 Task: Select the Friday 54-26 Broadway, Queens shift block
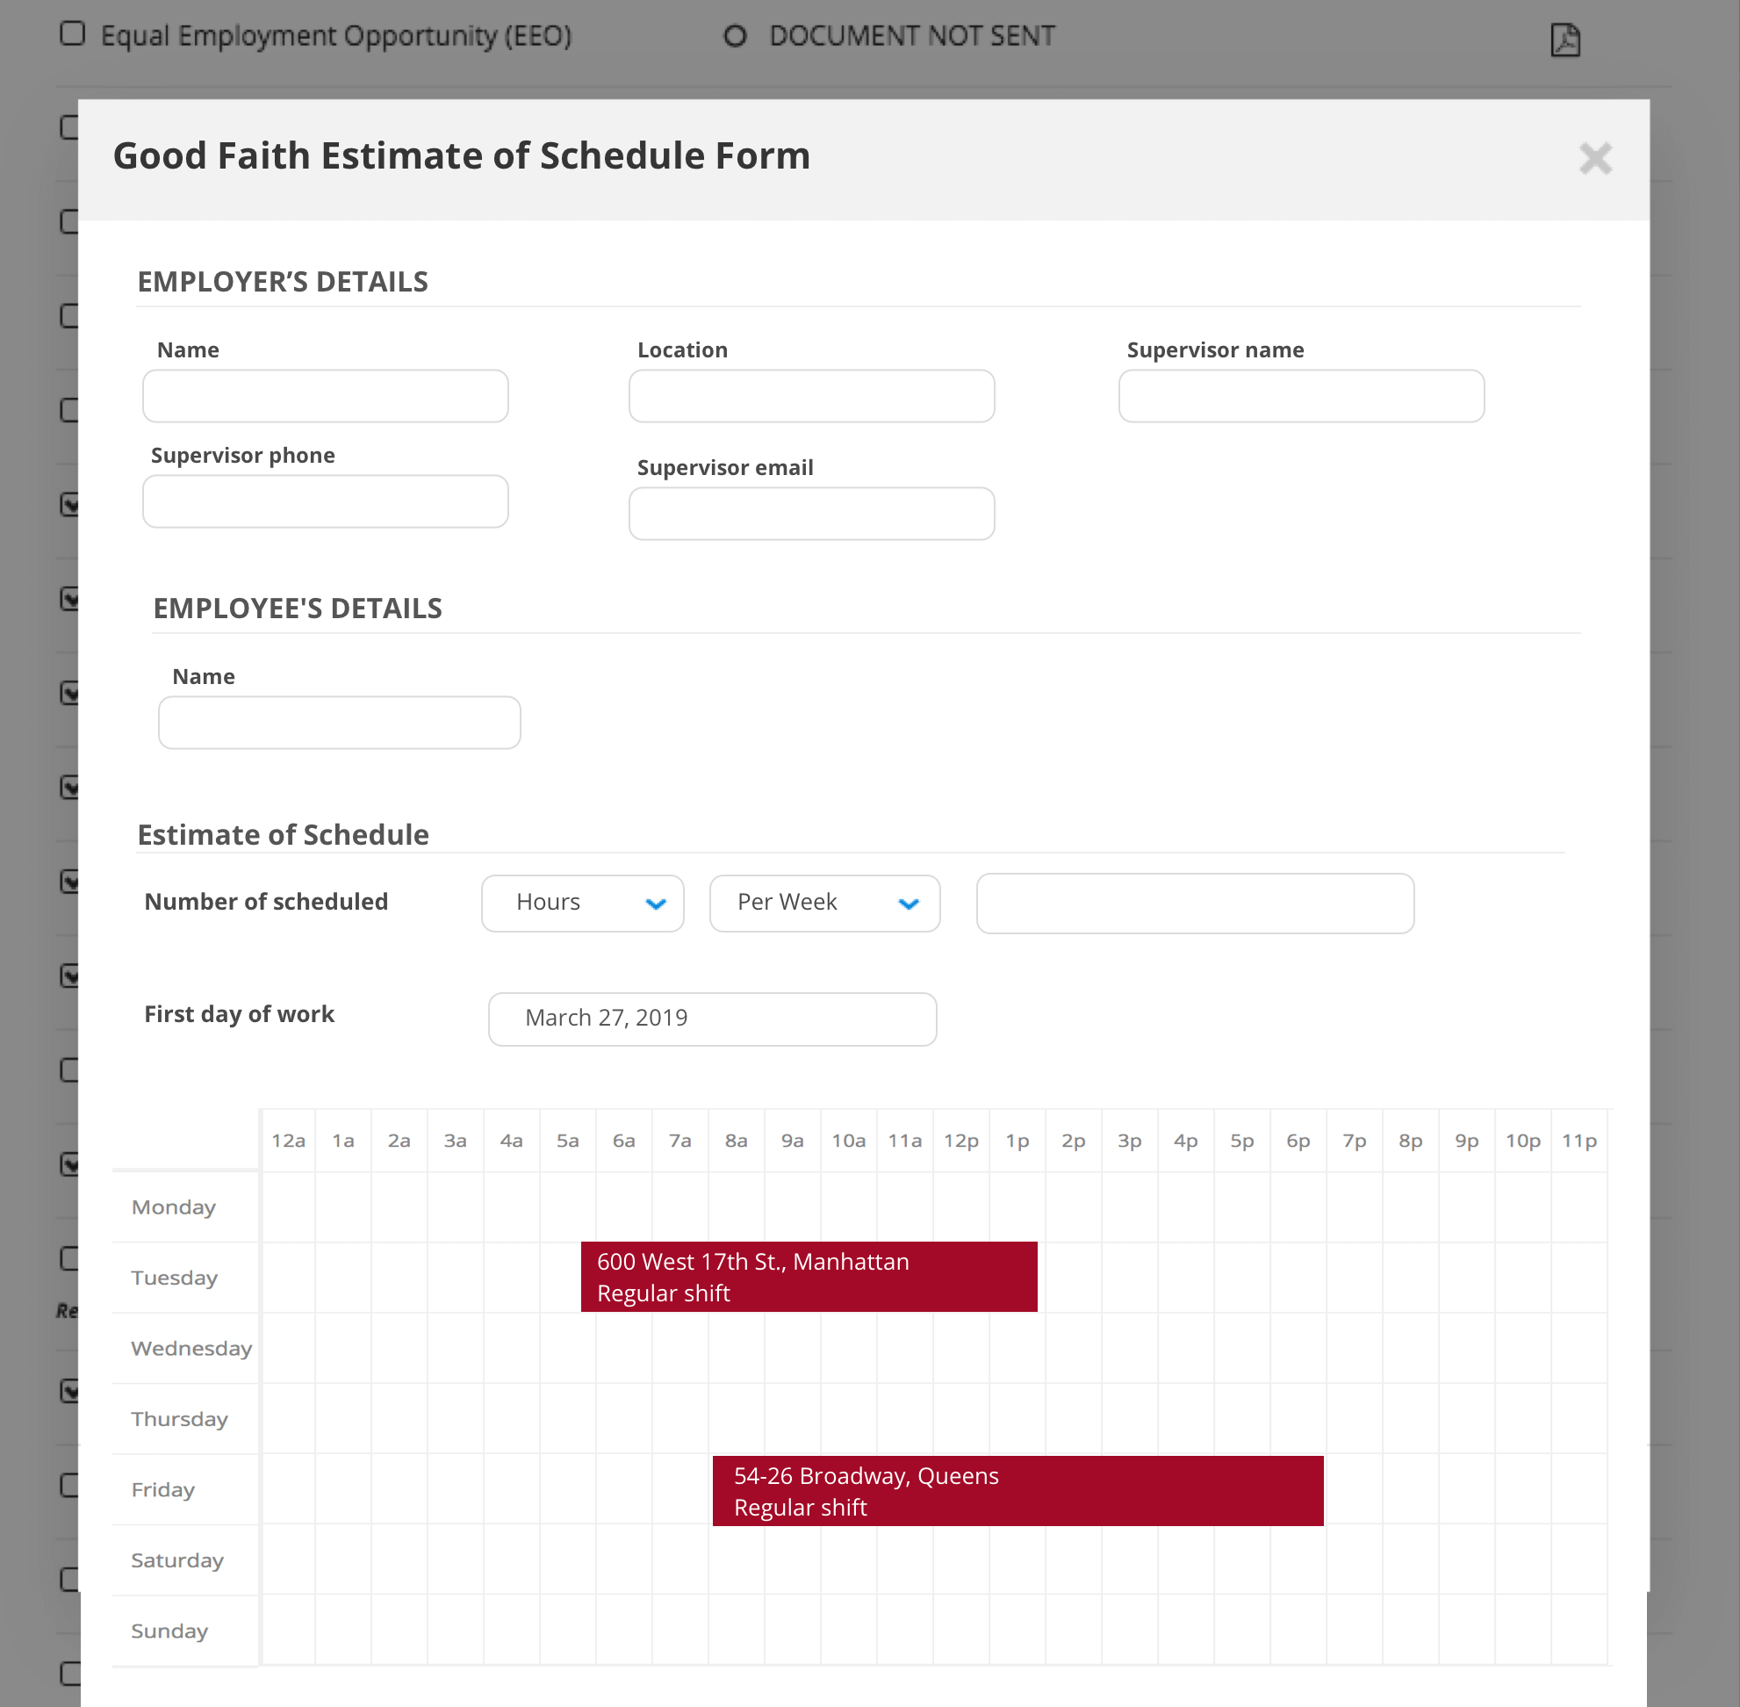tap(1017, 1491)
